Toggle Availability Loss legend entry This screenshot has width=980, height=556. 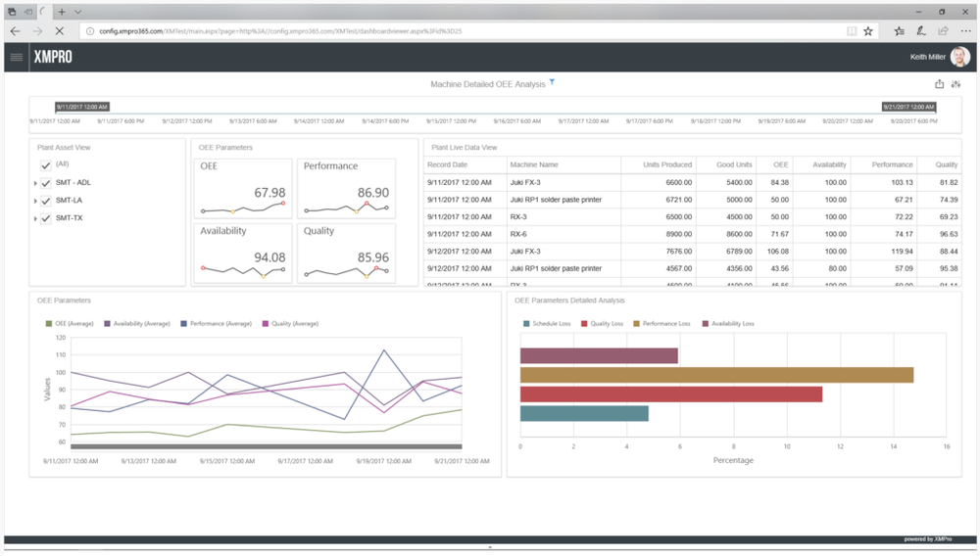[x=728, y=324]
